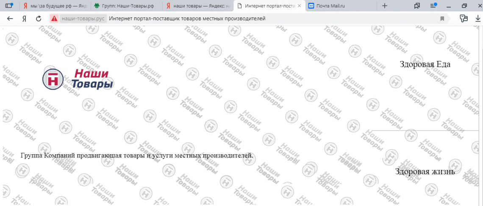Click the red security warning triangle
483x206 pixels.
coord(54,19)
